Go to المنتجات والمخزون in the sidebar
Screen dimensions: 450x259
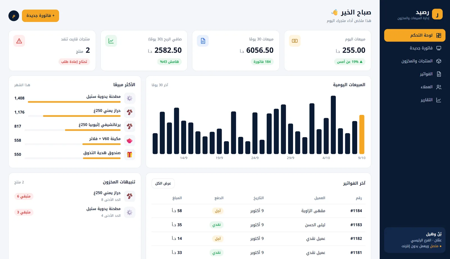(x=415, y=61)
